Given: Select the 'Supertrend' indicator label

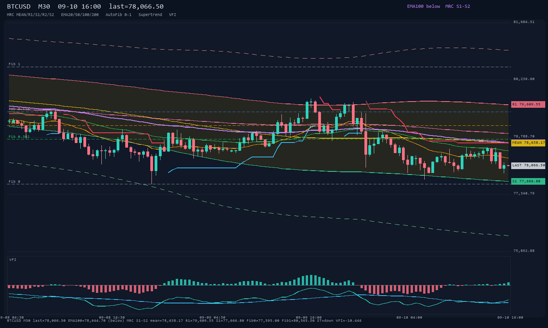Looking at the screenshot, I should (x=150, y=14).
